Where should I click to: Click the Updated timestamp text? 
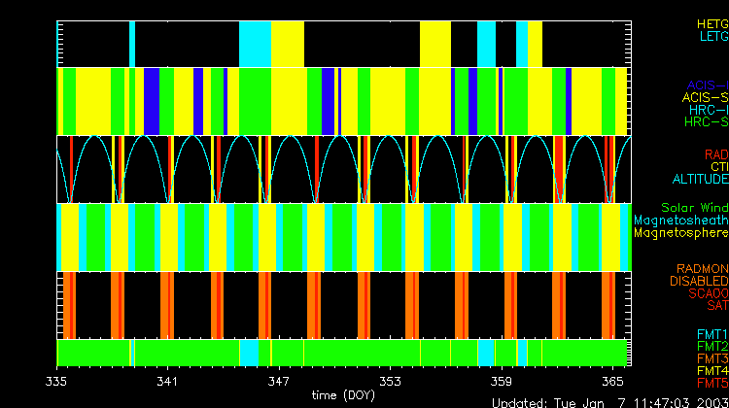[x=609, y=401]
